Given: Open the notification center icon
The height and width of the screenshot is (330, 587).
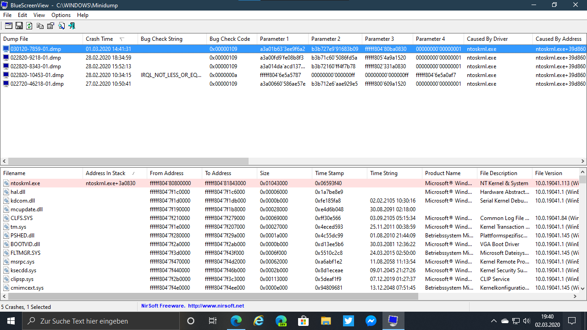Looking at the screenshot, I should (x=572, y=321).
